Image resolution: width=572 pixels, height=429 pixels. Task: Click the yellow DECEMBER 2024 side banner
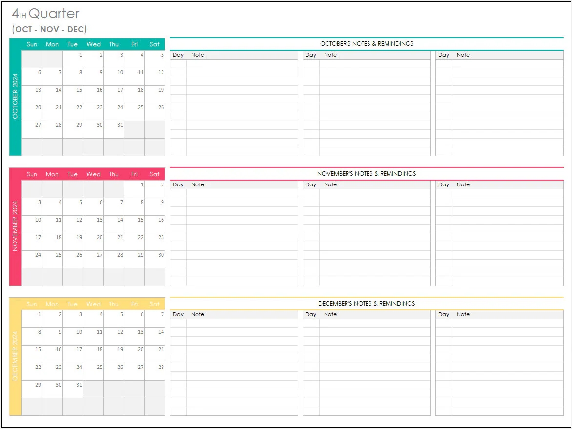pyautogui.click(x=15, y=356)
